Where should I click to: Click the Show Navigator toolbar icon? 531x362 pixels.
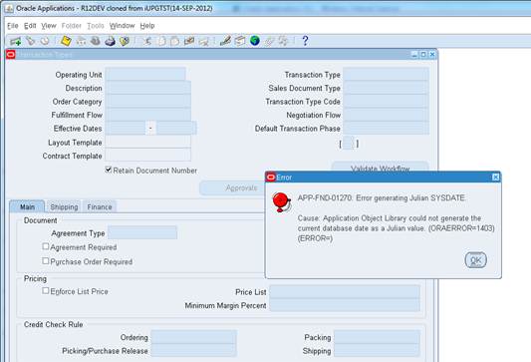coord(45,41)
